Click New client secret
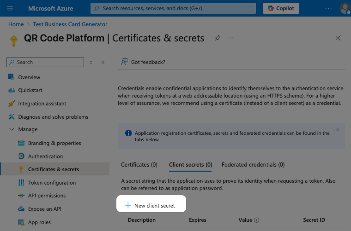 [151, 206]
